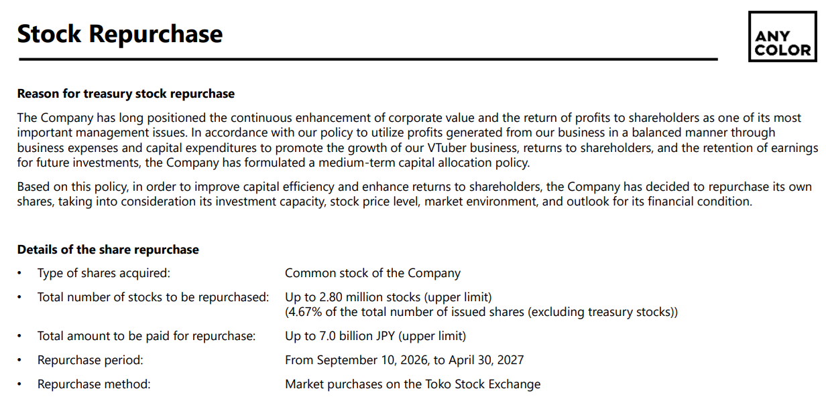Click 'Market purchases on the Toko Stock Exchange'
Screen dimensions: 826x407
[x=412, y=384]
